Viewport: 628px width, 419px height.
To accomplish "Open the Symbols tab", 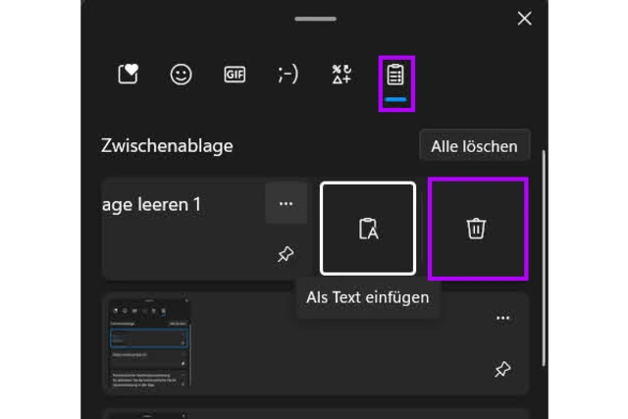I will 341,75.
